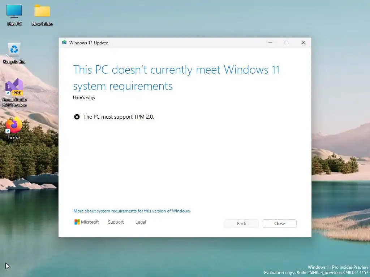
Task: Click the Windows 11 Update title bar icon
Action: coord(64,43)
